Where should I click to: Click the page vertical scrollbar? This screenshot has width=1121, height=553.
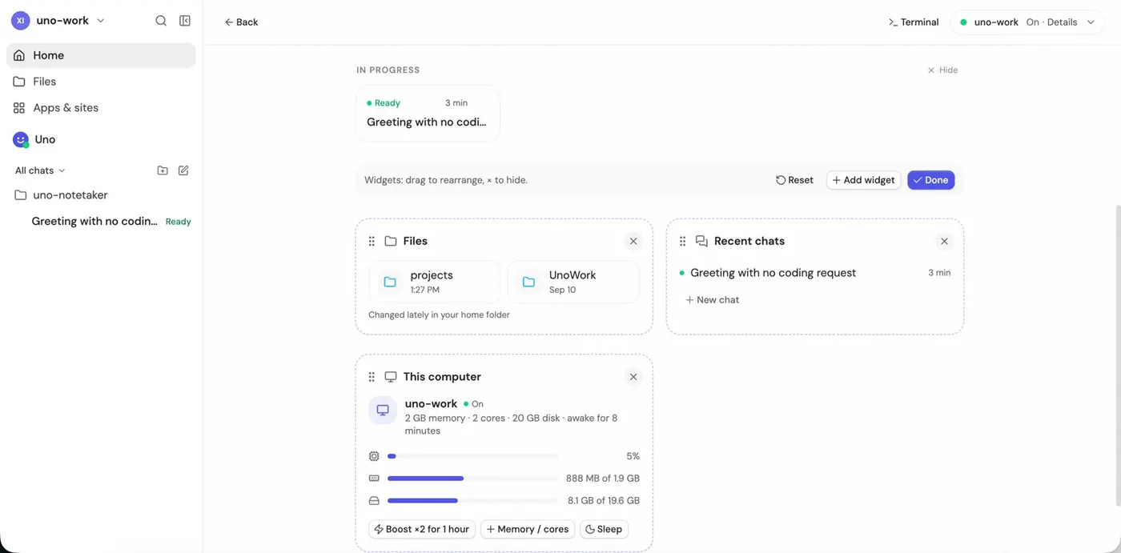click(x=1118, y=355)
